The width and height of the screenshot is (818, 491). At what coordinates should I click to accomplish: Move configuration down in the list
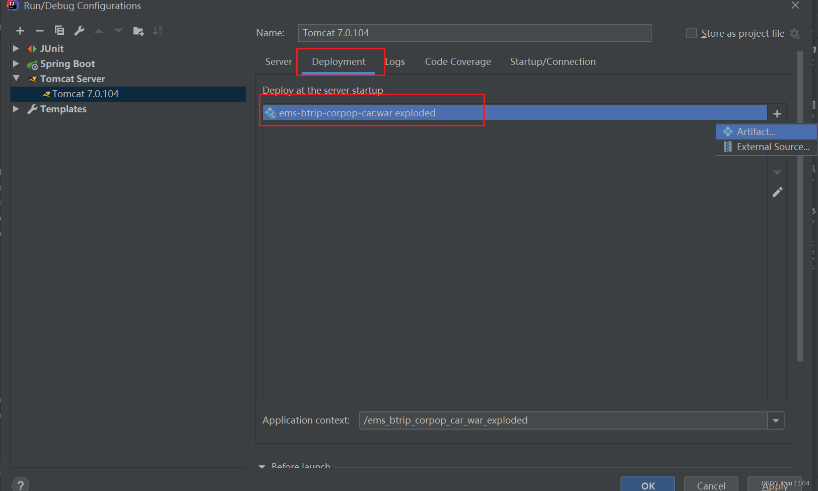(x=118, y=31)
